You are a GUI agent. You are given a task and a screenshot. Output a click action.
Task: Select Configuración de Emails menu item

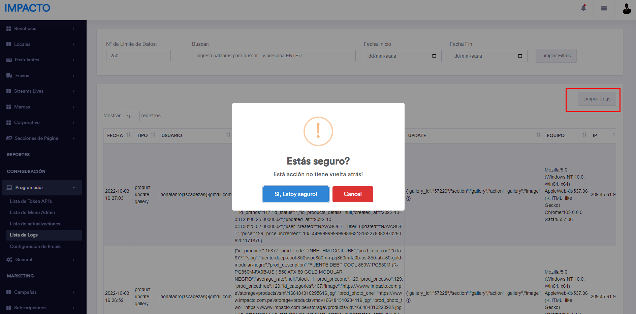36,247
